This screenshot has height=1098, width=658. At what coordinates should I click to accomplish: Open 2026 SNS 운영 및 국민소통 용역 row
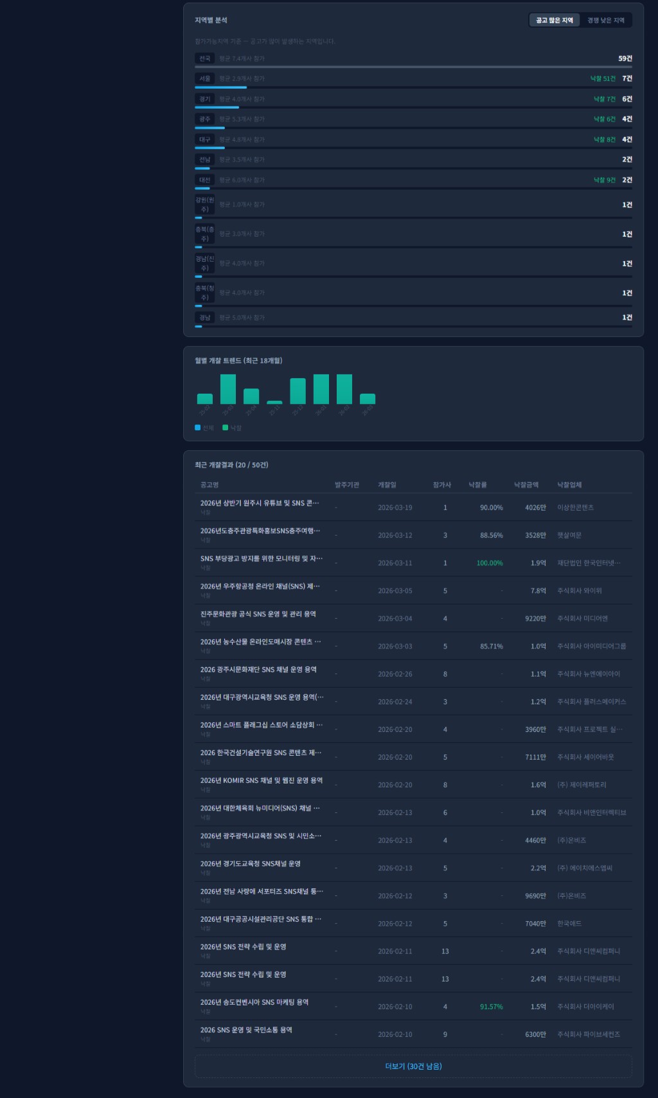tap(246, 1030)
